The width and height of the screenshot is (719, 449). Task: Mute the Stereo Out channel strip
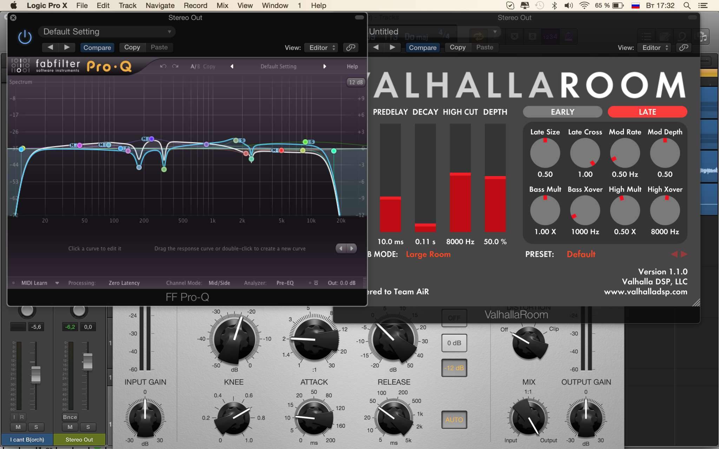70,427
